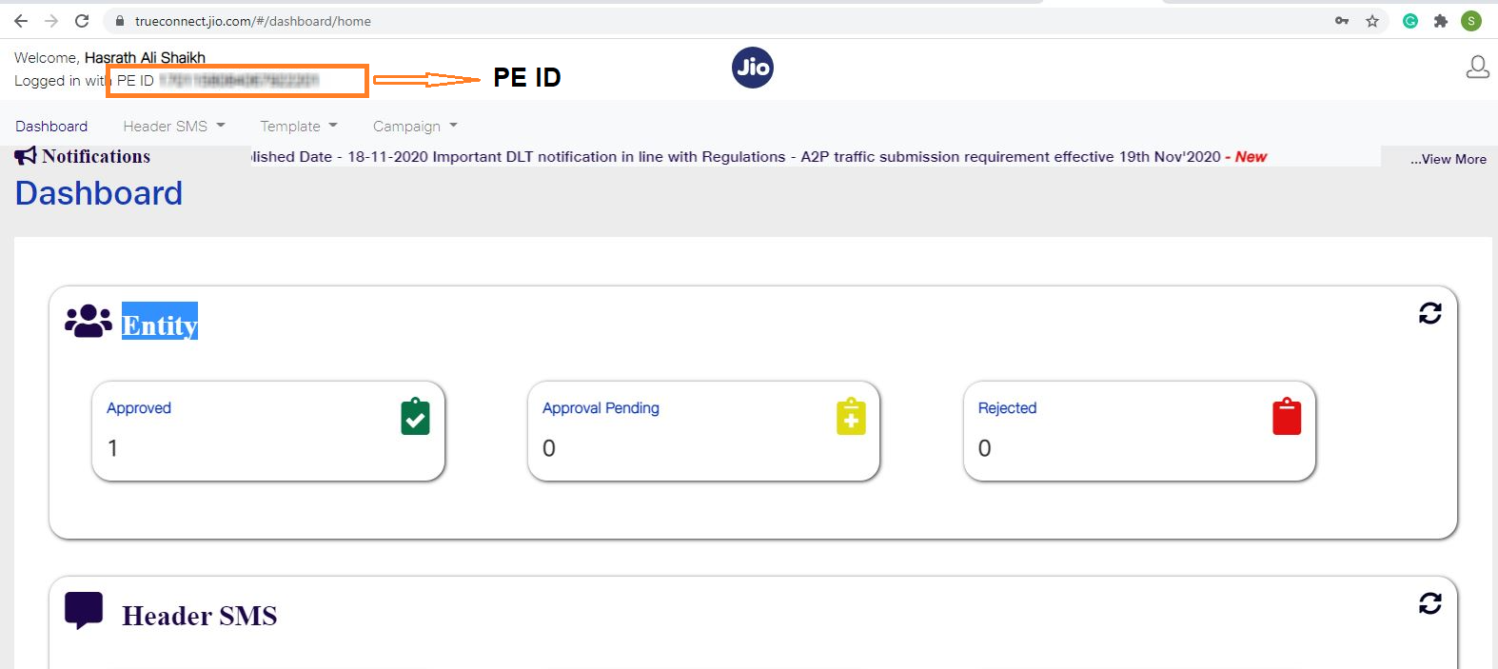Open the Approved entity count card
1498x669 pixels.
coord(268,431)
